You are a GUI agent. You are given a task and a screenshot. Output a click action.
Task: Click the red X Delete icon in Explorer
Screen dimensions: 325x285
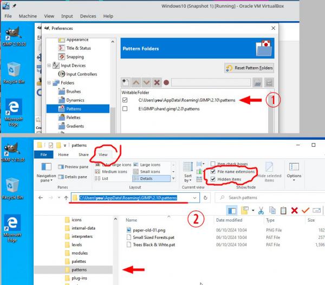click(294, 211)
